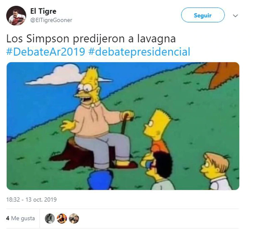Open the middle liker avatar with orange background
Image resolution: width=253 pixels, height=231 pixels.
pos(62,219)
